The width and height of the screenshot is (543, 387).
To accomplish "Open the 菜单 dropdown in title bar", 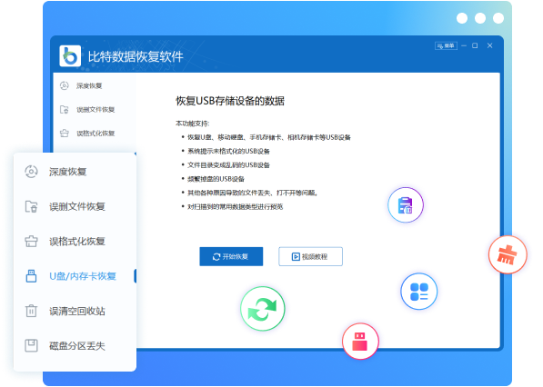I will (446, 45).
